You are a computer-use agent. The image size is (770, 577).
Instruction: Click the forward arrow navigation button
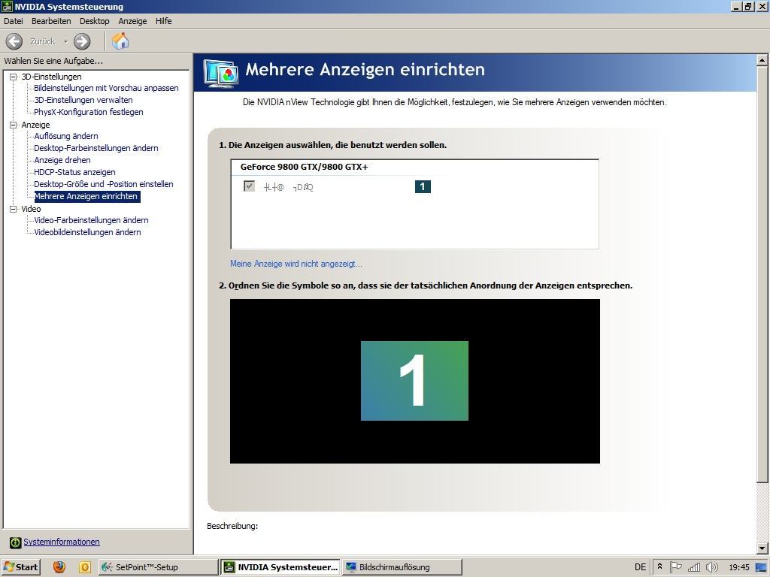[82, 41]
